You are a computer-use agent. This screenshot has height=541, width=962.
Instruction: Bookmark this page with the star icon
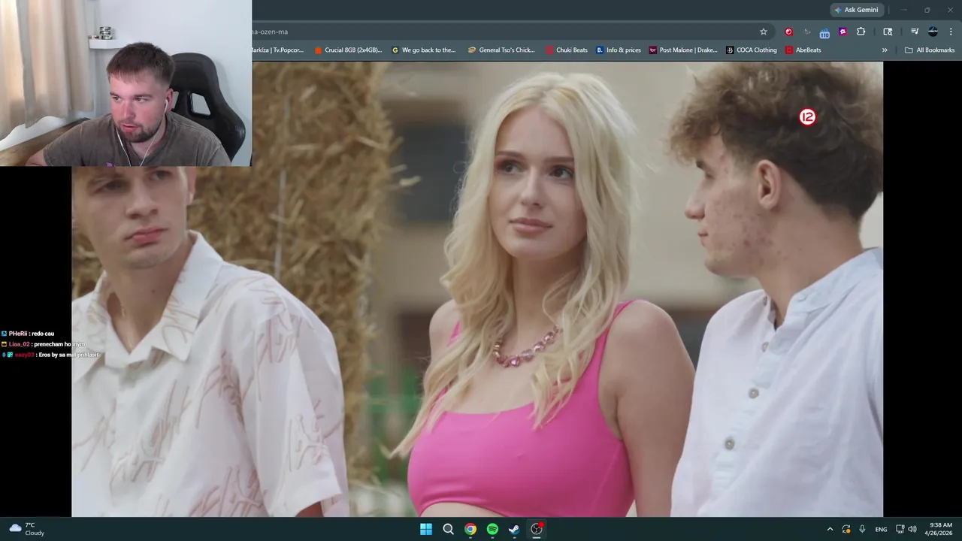pos(764,32)
